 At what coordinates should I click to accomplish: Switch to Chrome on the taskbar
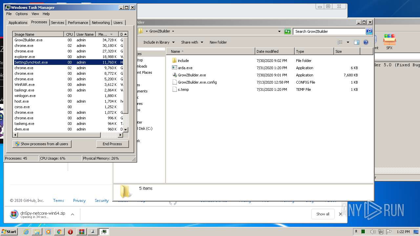tap(59, 232)
